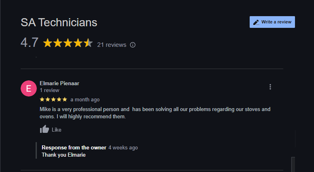
Task: Click the 4.7 rating number
Action: click(x=30, y=43)
